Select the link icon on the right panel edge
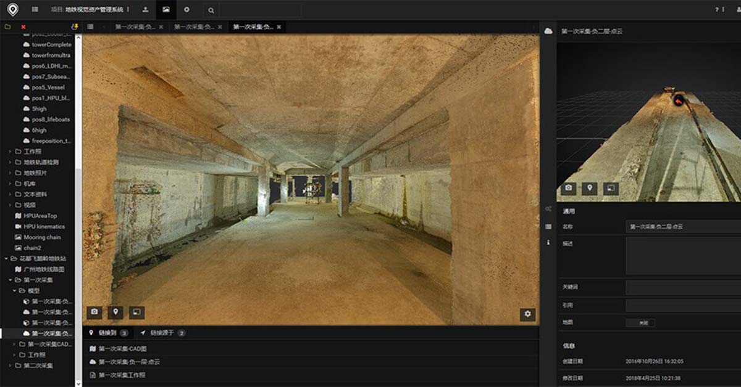Image resolution: width=741 pixels, height=387 pixels. (547, 210)
